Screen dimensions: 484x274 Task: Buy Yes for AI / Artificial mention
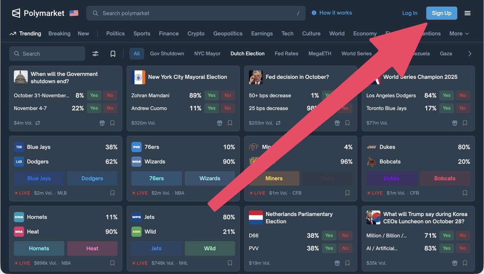click(446, 248)
